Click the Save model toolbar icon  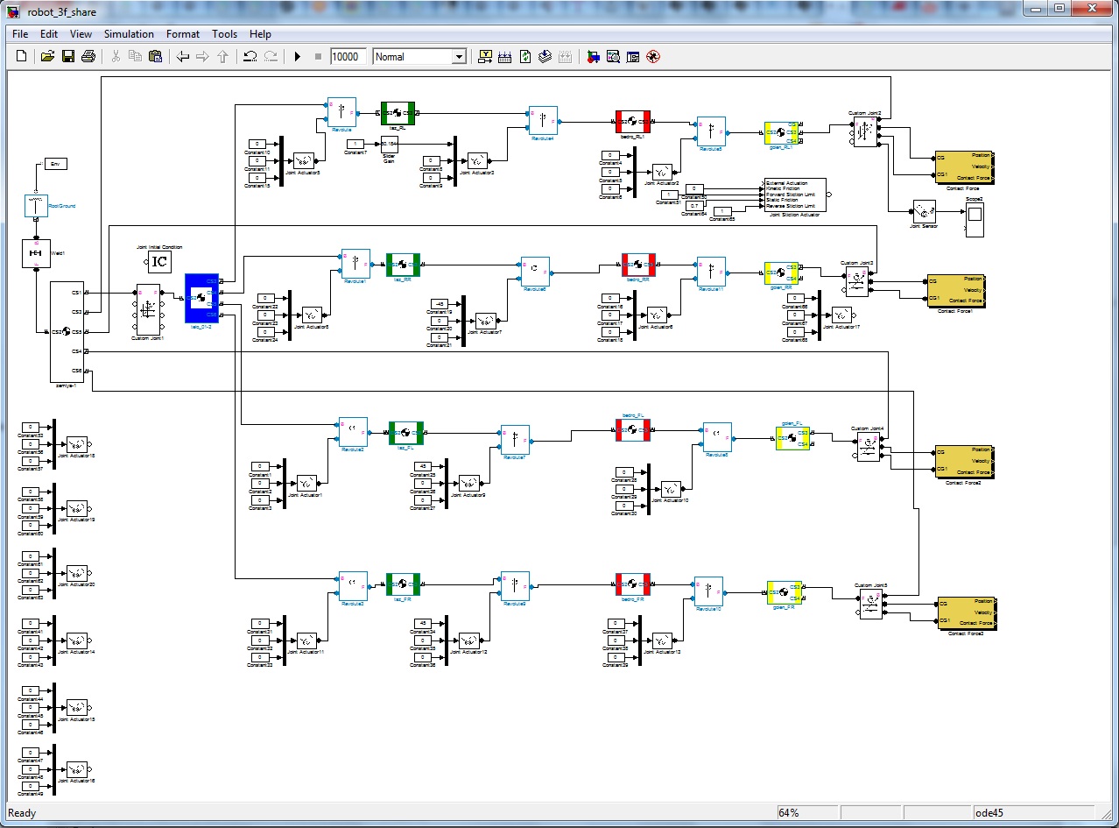coord(67,57)
